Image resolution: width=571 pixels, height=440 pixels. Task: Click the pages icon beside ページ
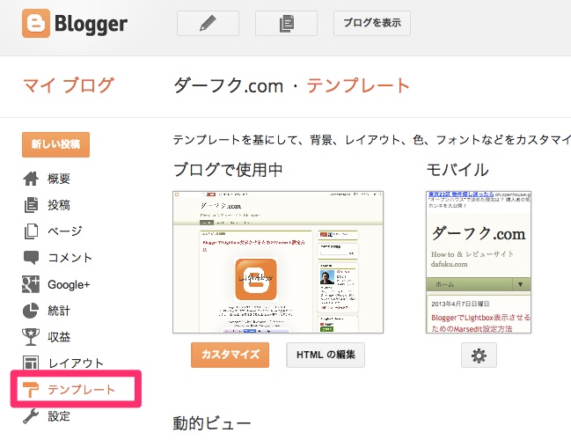pyautogui.click(x=31, y=231)
